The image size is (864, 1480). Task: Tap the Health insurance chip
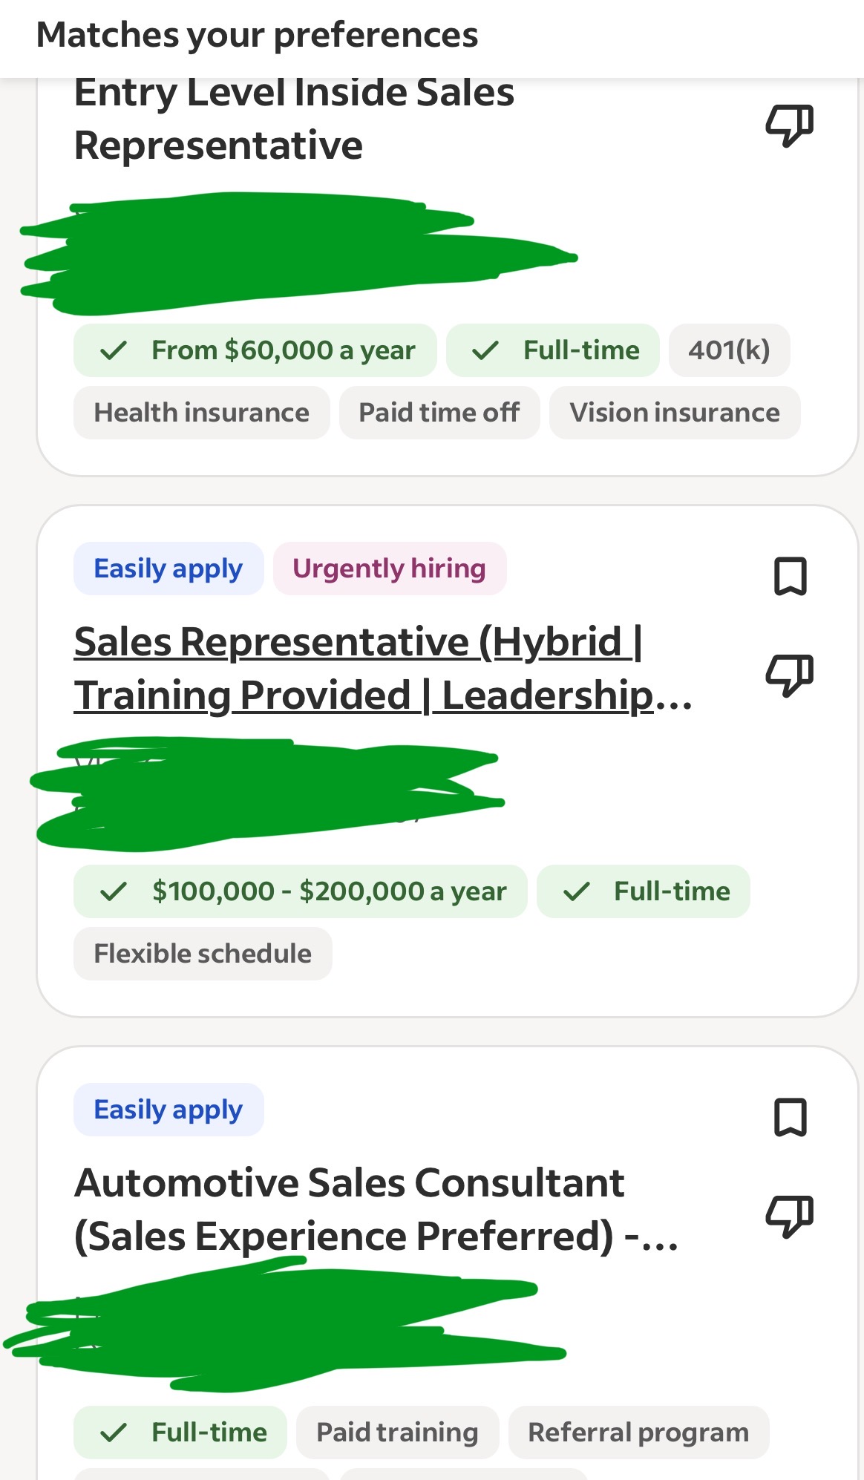pos(201,413)
